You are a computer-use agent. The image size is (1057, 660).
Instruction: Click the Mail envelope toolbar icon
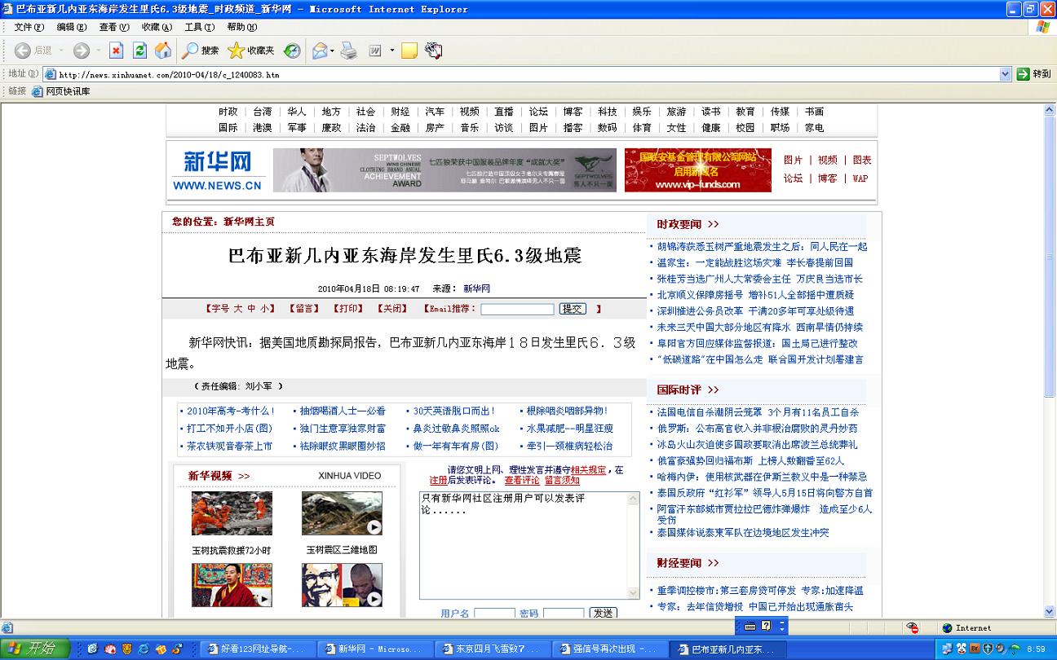pyautogui.click(x=320, y=51)
